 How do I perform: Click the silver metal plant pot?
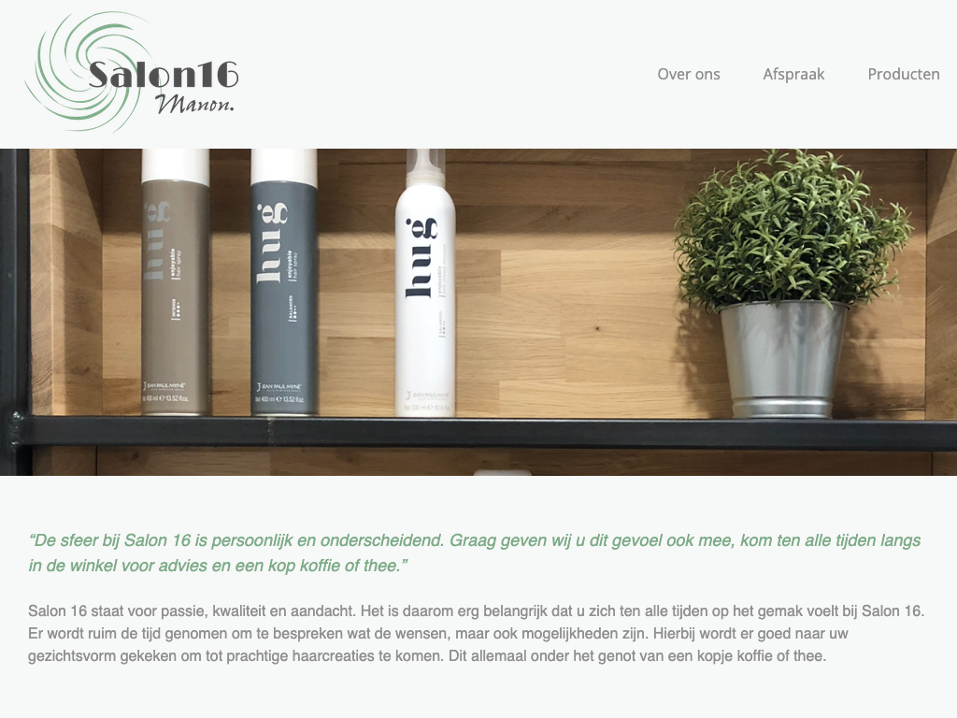coord(783,360)
